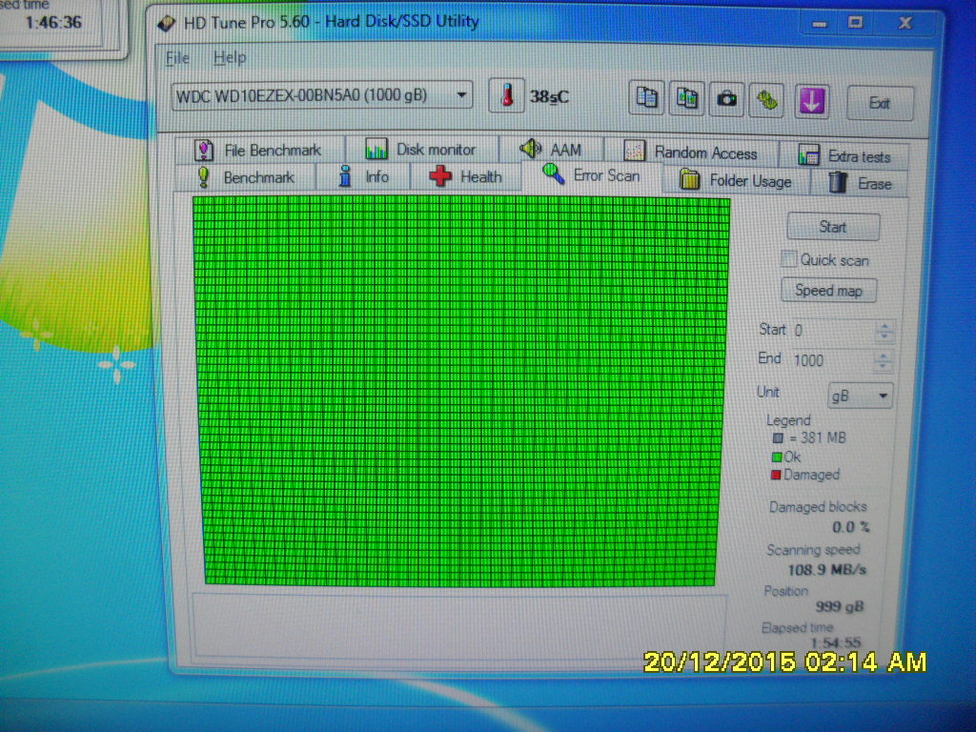This screenshot has height=732, width=976.
Task: Click the Start scan button
Action: tap(833, 227)
